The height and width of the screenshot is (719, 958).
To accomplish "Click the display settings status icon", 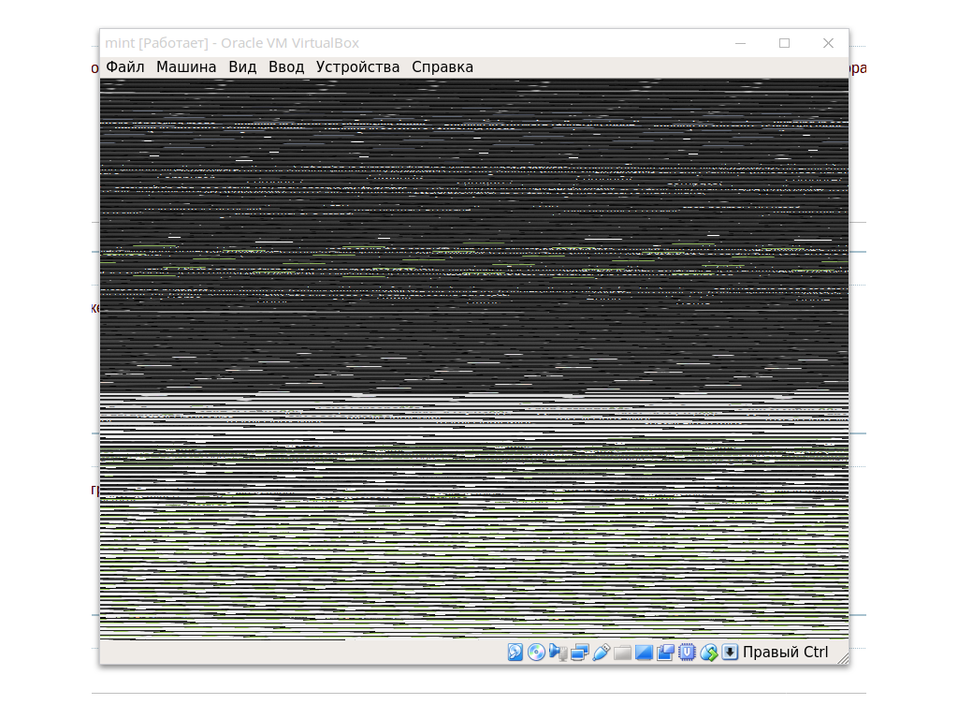I will pyautogui.click(x=644, y=653).
